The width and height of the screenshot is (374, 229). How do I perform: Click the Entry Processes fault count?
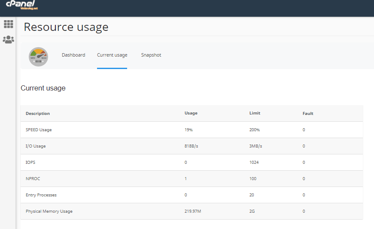pyautogui.click(x=304, y=195)
